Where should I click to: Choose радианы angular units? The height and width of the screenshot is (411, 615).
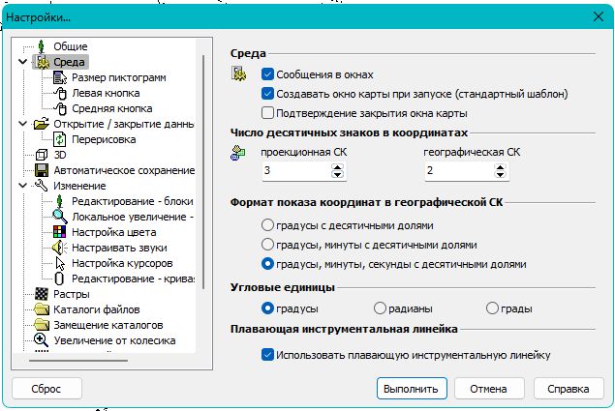[x=380, y=308]
